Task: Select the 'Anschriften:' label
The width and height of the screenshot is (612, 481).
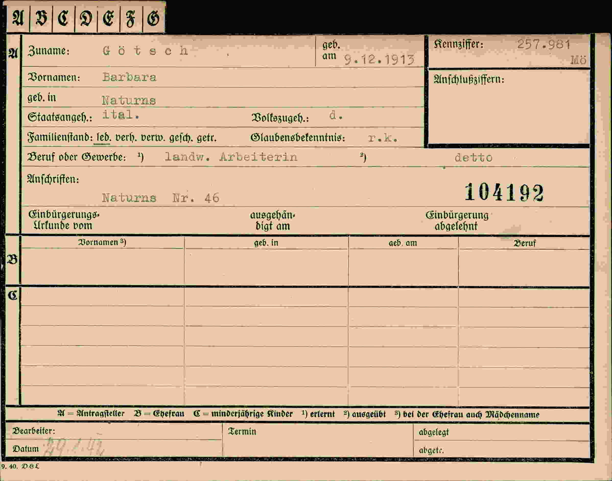Action: click(53, 179)
